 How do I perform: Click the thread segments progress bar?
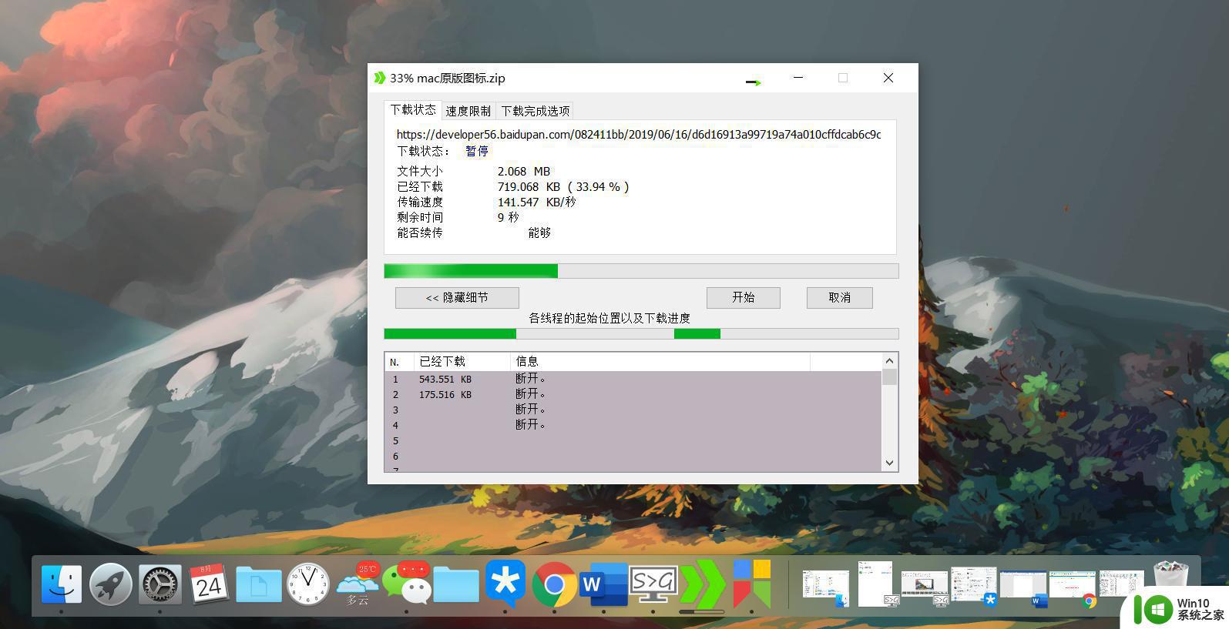tap(641, 333)
